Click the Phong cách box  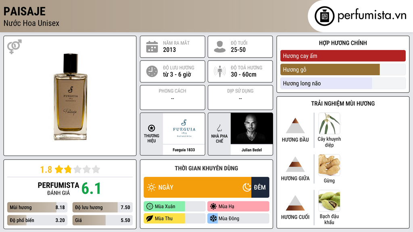[173, 97]
